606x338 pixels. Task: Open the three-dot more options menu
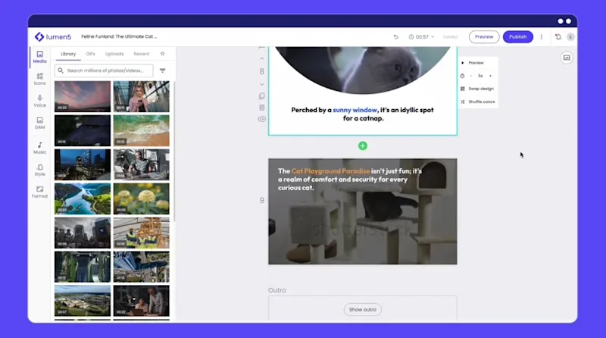point(542,36)
